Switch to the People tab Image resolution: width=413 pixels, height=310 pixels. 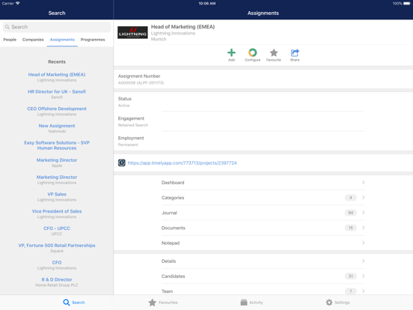tap(10, 40)
